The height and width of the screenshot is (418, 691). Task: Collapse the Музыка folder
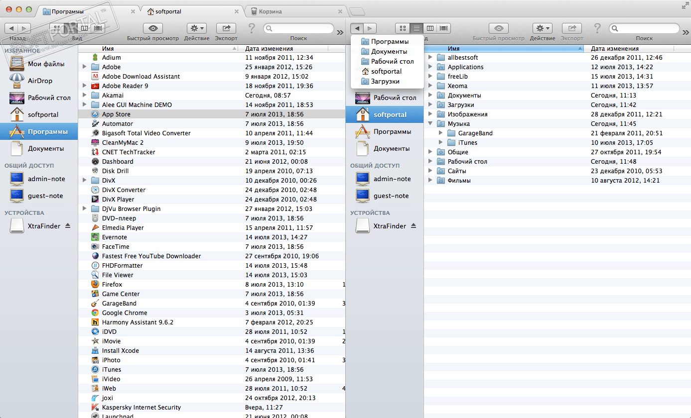tap(430, 124)
